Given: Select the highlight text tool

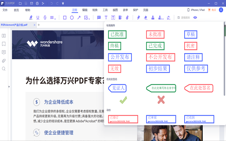Looking at the screenshot, I should point(31,17).
